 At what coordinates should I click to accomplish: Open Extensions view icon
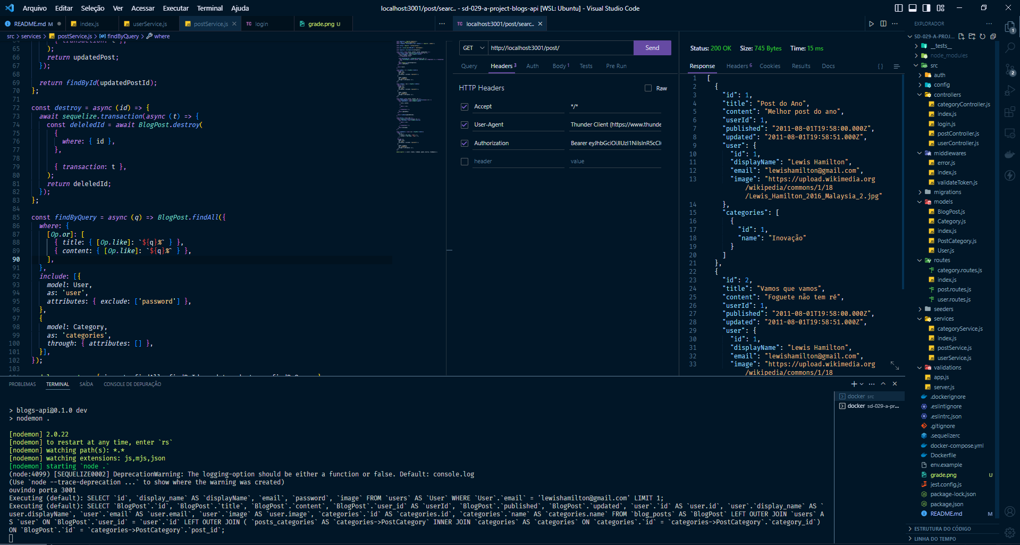1010,112
